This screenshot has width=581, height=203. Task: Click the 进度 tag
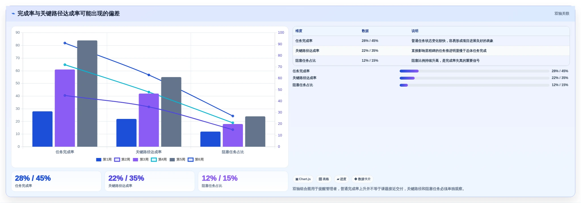[341, 179]
